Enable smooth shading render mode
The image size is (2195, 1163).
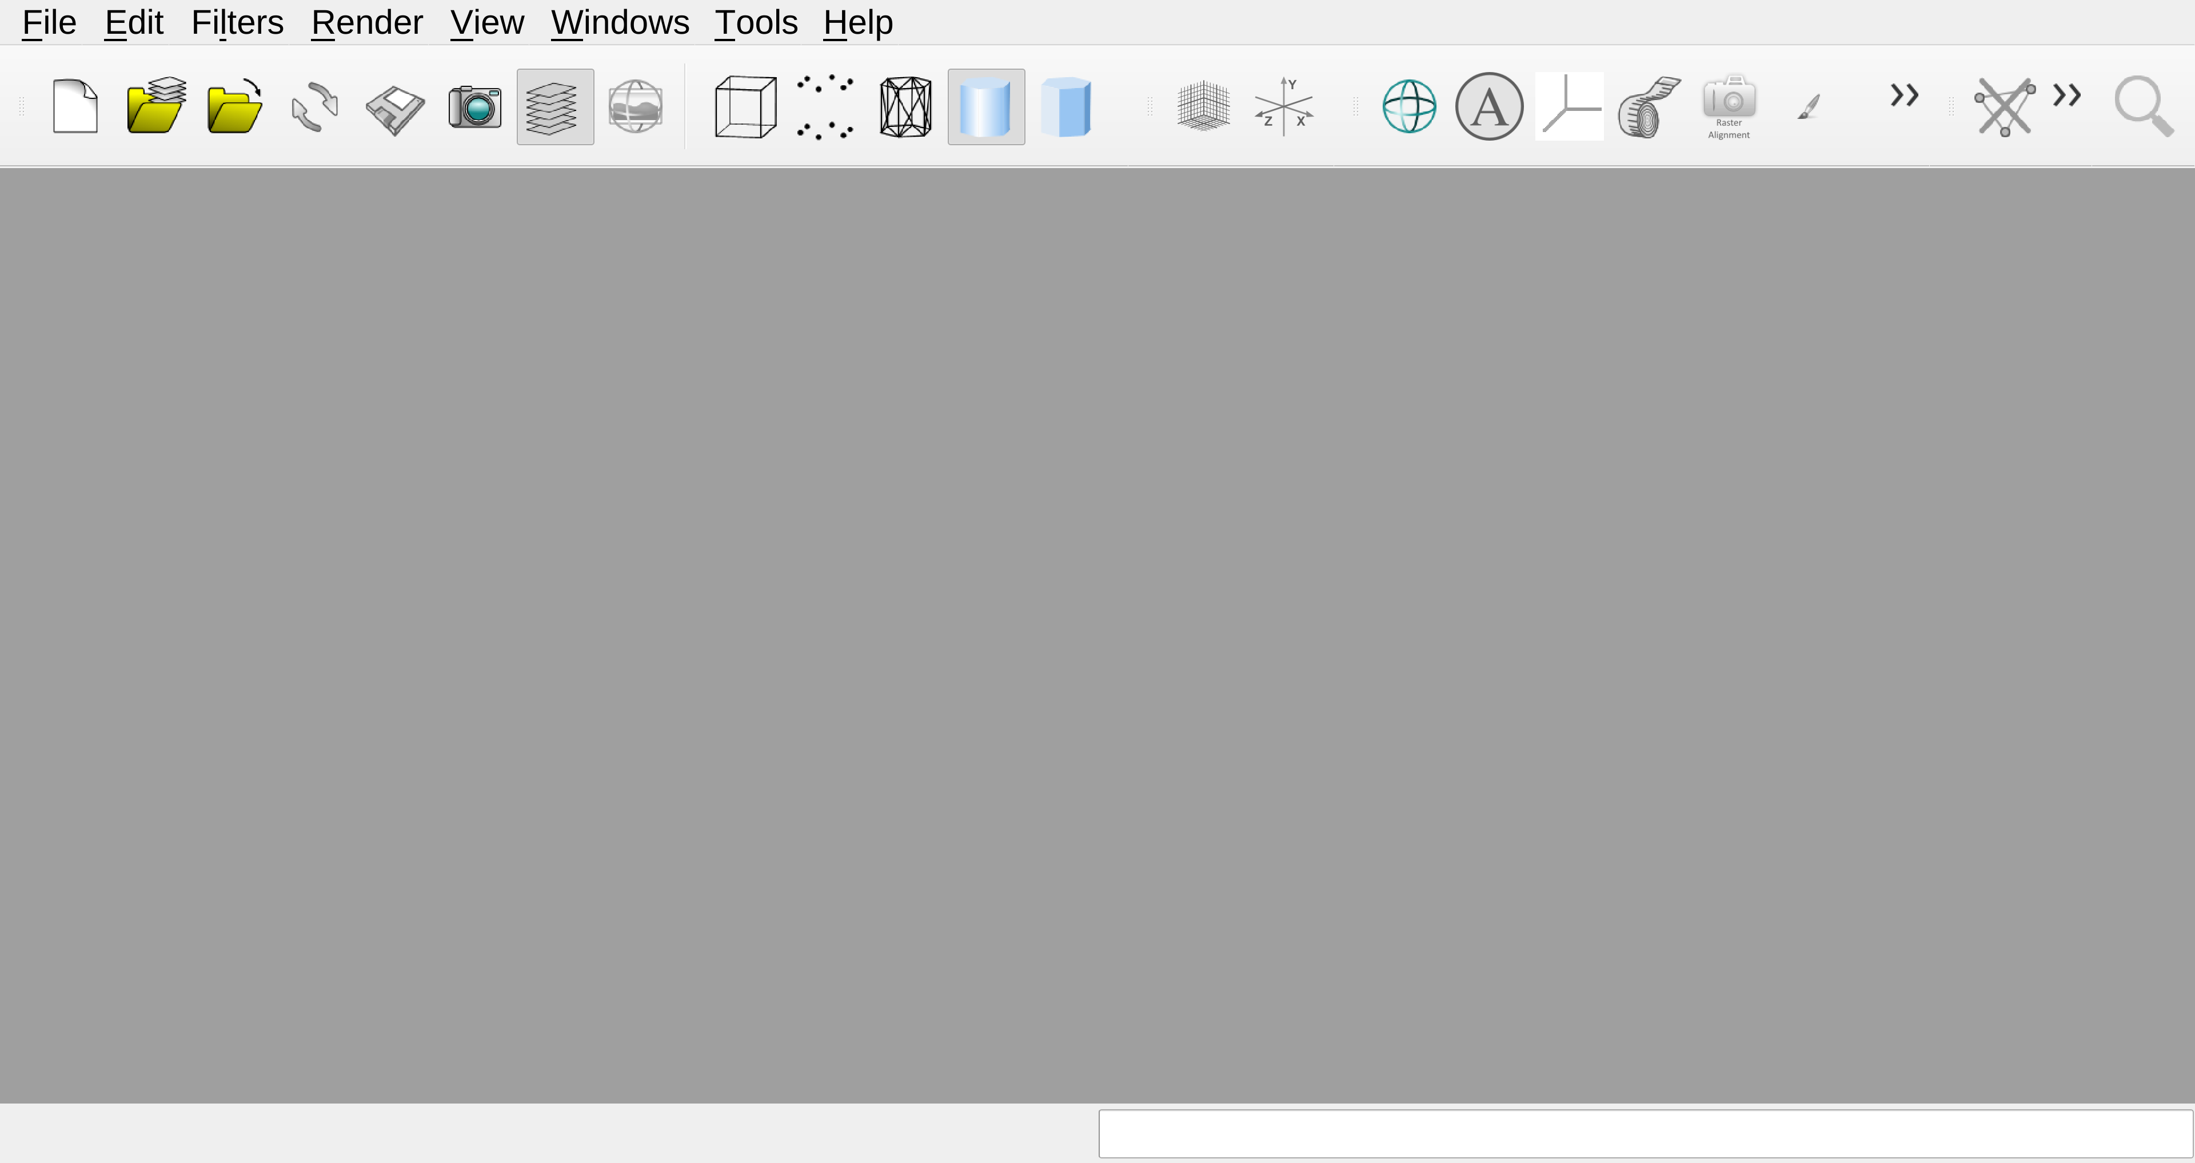coord(986,106)
